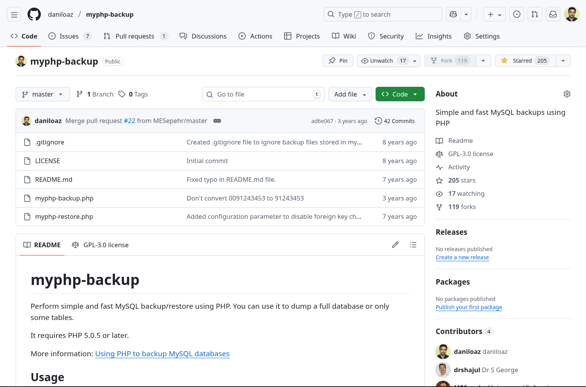The height and width of the screenshot is (387, 586).
Task: Open the repository Settings tab
Action: click(x=482, y=36)
